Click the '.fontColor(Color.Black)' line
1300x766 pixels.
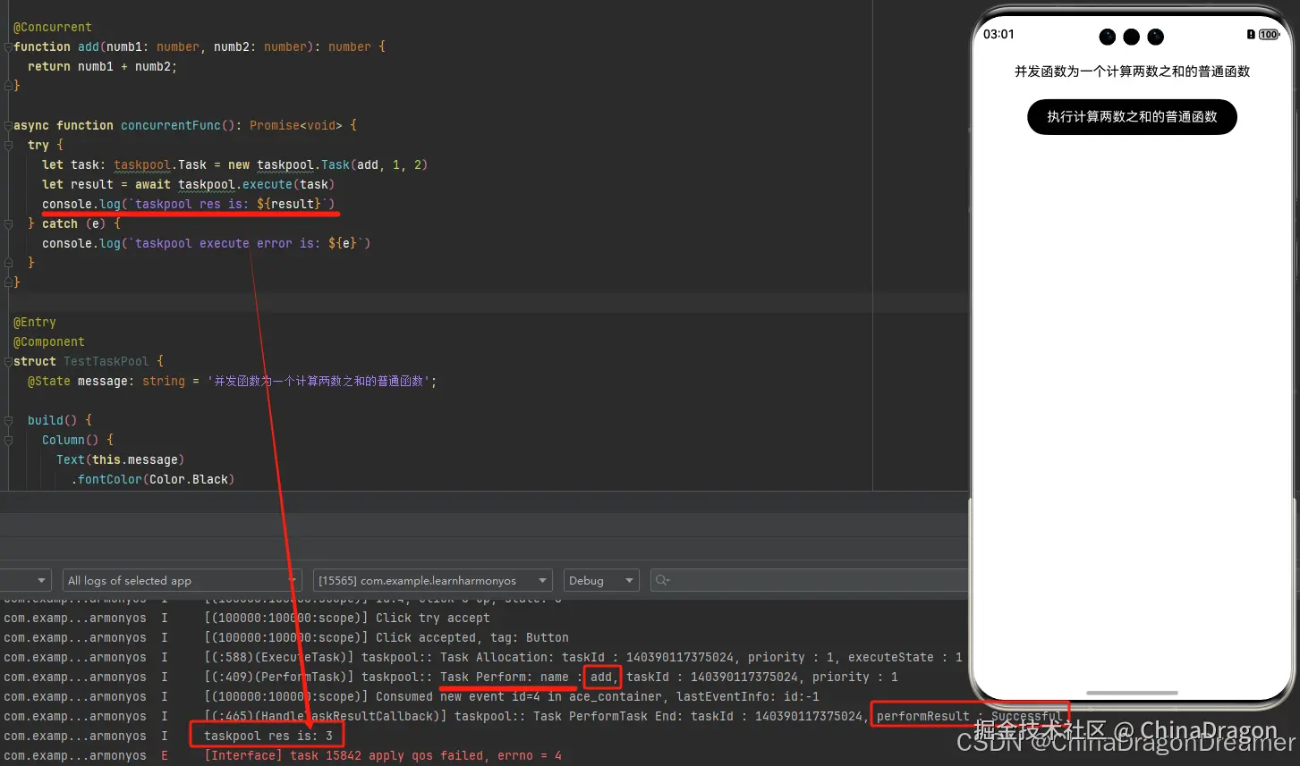tap(153, 479)
